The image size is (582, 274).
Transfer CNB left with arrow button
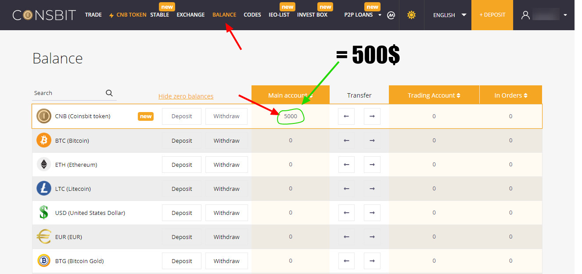(346, 116)
